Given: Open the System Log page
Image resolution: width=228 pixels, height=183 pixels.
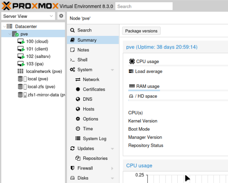Looking at the screenshot, I should tap(93, 139).
